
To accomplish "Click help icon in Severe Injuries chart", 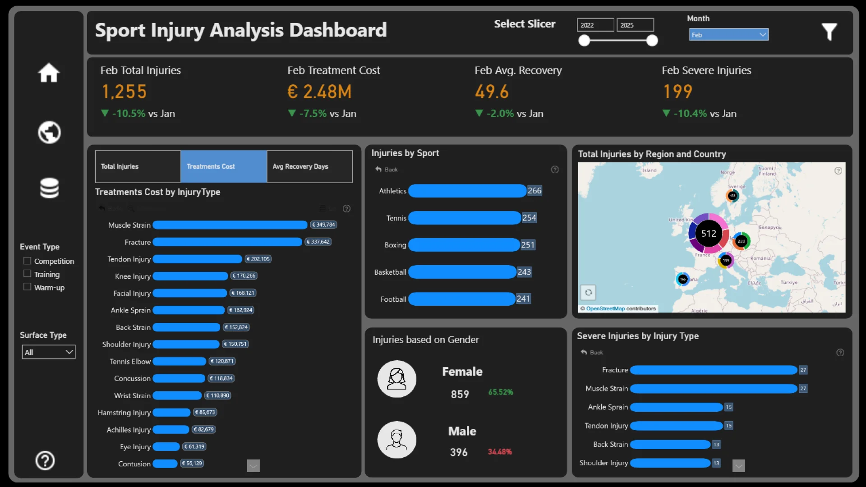I will (x=840, y=353).
